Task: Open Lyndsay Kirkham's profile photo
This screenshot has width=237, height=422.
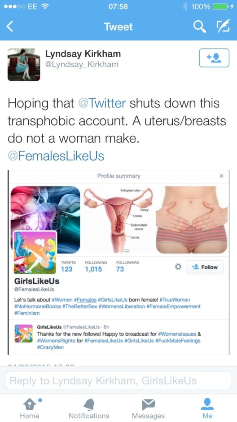Action: [24, 65]
